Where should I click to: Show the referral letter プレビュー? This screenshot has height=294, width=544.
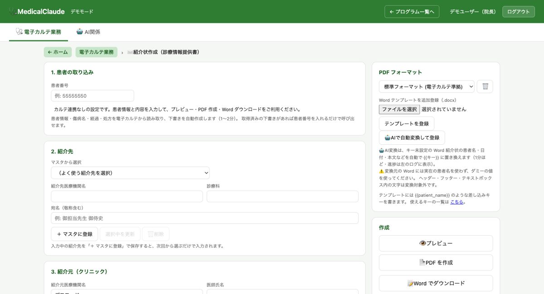click(436, 243)
